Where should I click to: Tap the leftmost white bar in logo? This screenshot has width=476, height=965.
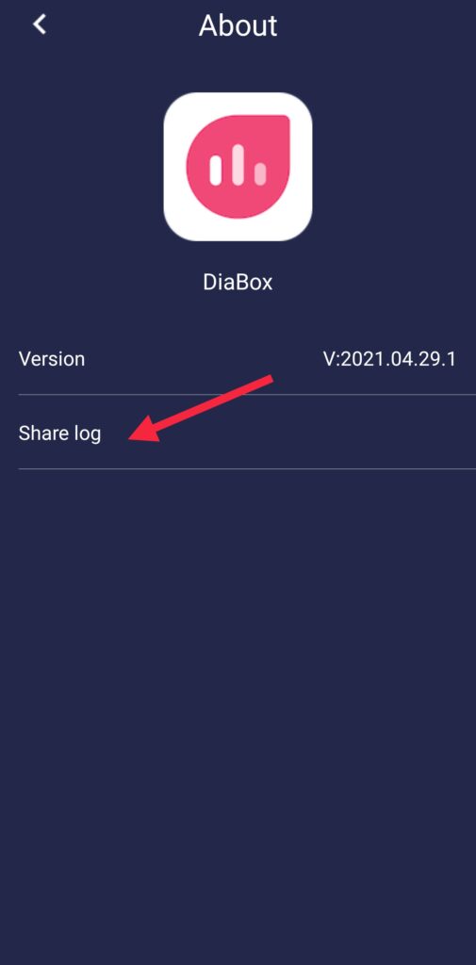pos(215,171)
